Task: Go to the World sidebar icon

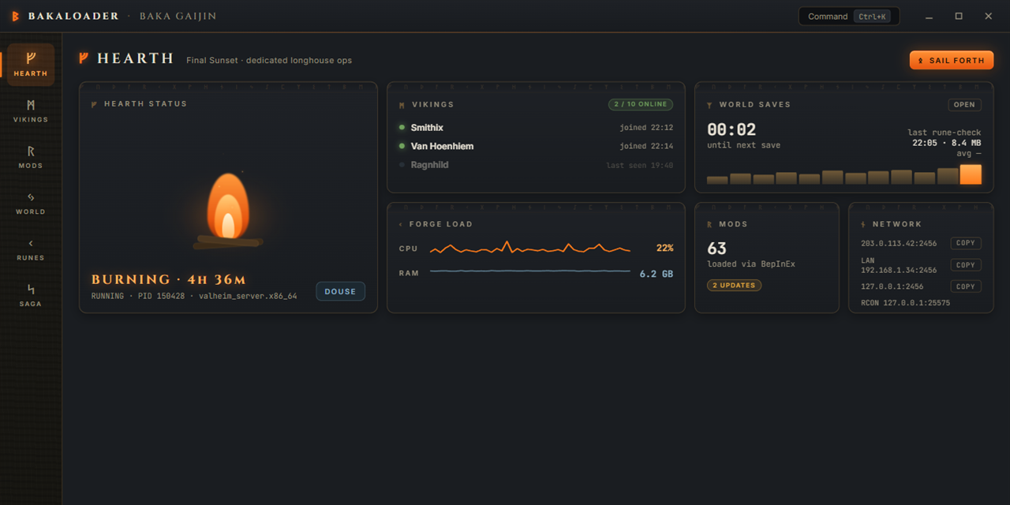Action: [x=31, y=203]
